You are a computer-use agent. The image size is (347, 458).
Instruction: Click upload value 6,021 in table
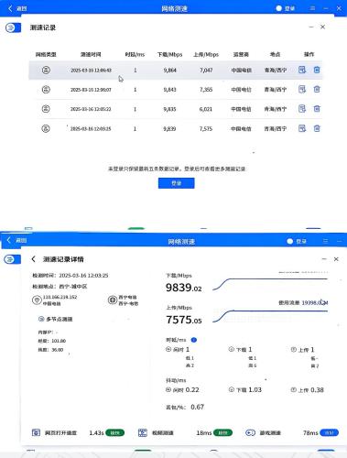click(x=206, y=109)
